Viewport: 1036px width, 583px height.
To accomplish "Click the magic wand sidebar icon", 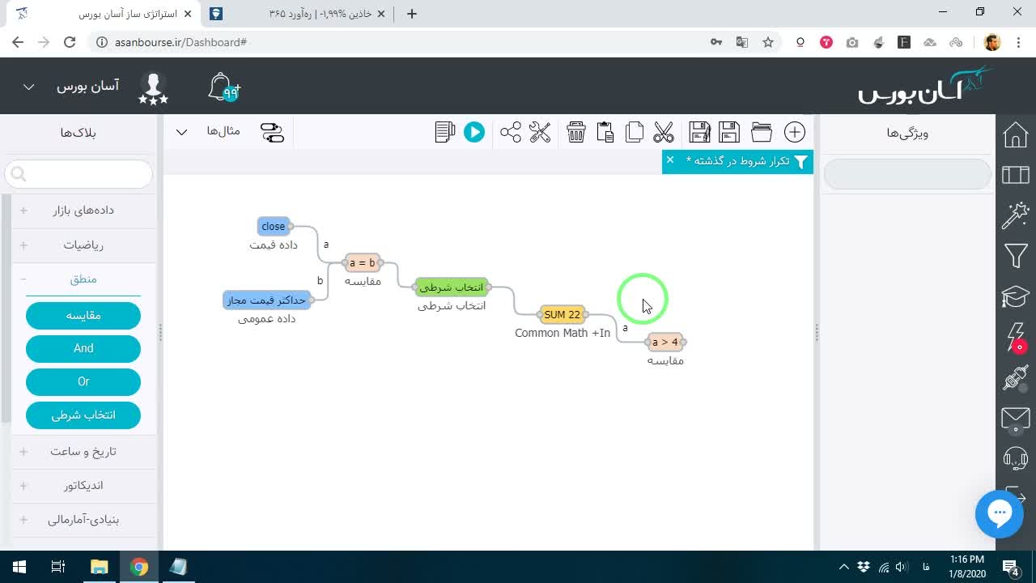I will (1016, 215).
